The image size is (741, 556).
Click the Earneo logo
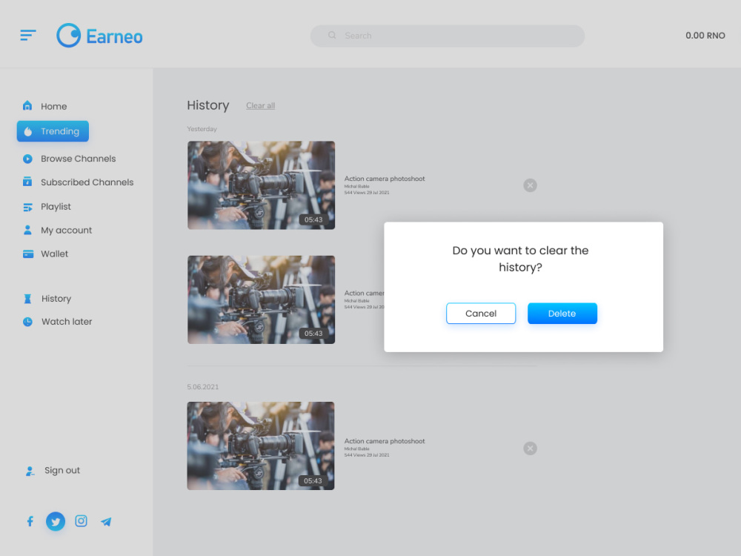point(100,36)
